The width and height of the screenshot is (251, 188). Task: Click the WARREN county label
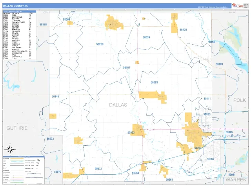click(x=236, y=180)
